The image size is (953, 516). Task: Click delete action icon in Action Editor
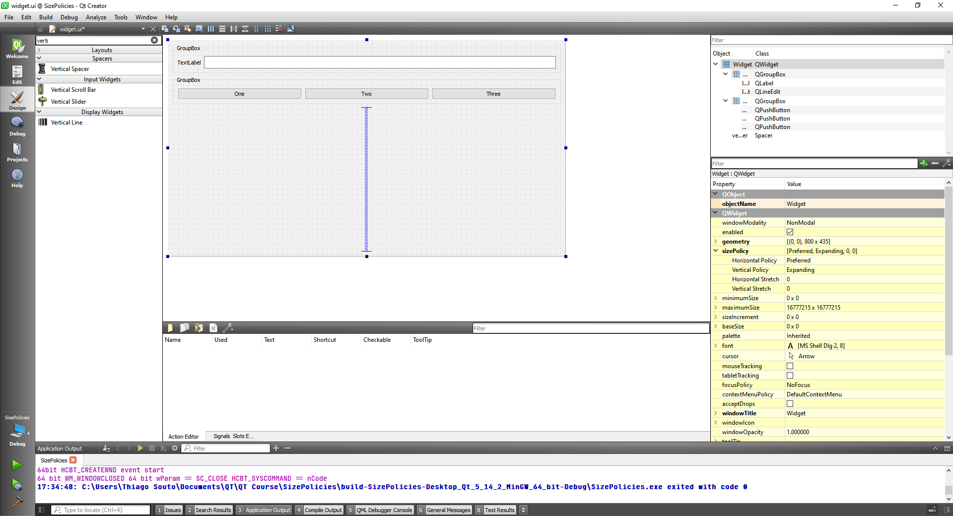213,328
